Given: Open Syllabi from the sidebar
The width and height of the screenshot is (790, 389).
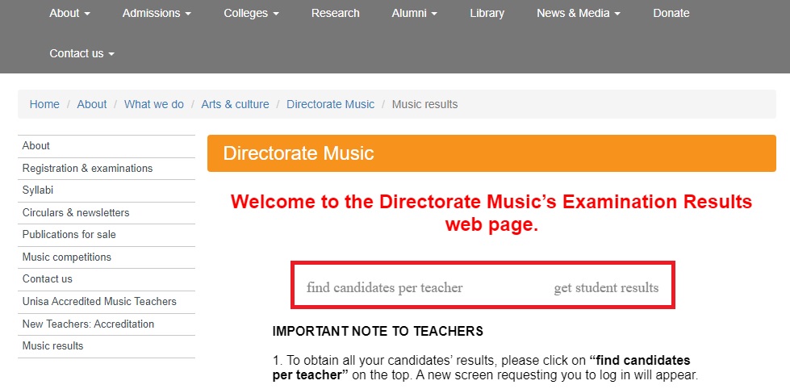Looking at the screenshot, I should pos(37,190).
